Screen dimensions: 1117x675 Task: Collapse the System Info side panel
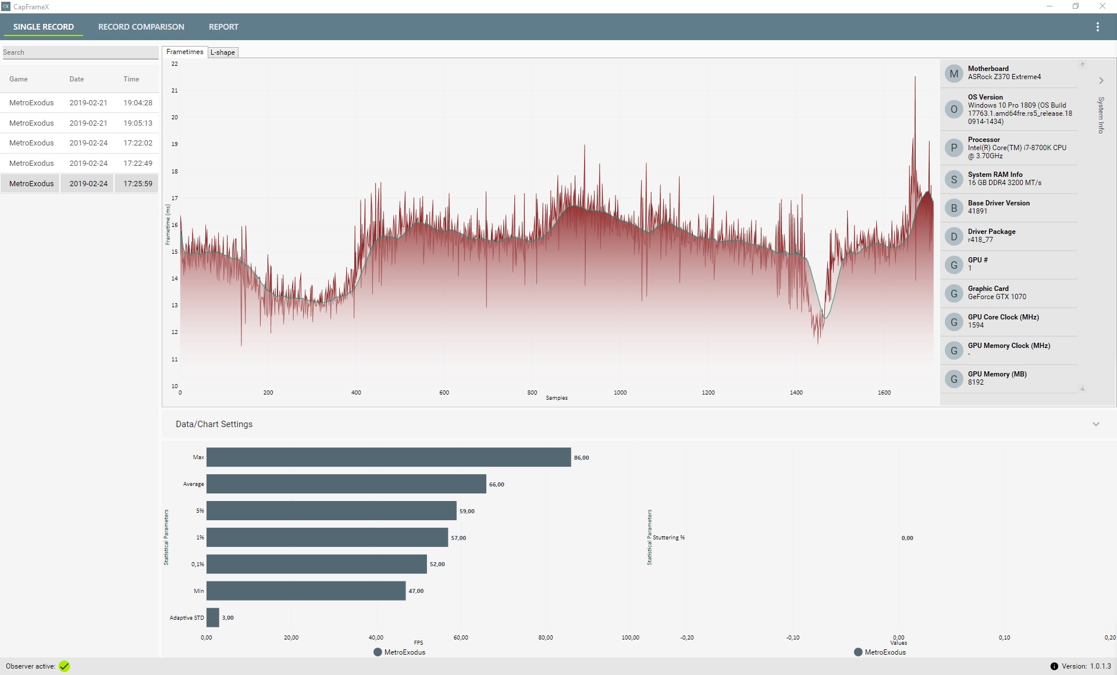click(x=1101, y=81)
